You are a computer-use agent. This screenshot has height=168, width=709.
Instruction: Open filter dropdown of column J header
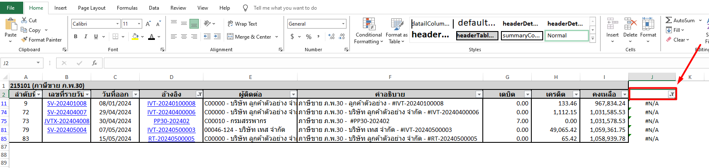(x=671, y=94)
